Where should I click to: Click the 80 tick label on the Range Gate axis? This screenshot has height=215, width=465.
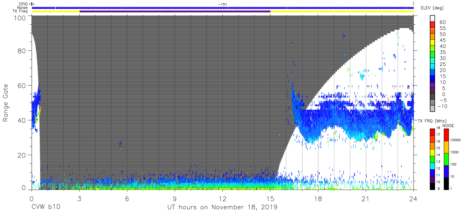point(22,51)
